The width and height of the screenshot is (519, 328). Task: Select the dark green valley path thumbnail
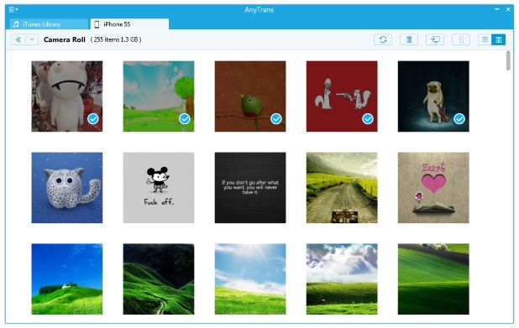pos(159,279)
